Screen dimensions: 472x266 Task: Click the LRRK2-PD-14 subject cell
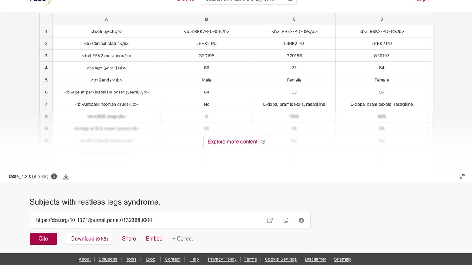pos(382,31)
